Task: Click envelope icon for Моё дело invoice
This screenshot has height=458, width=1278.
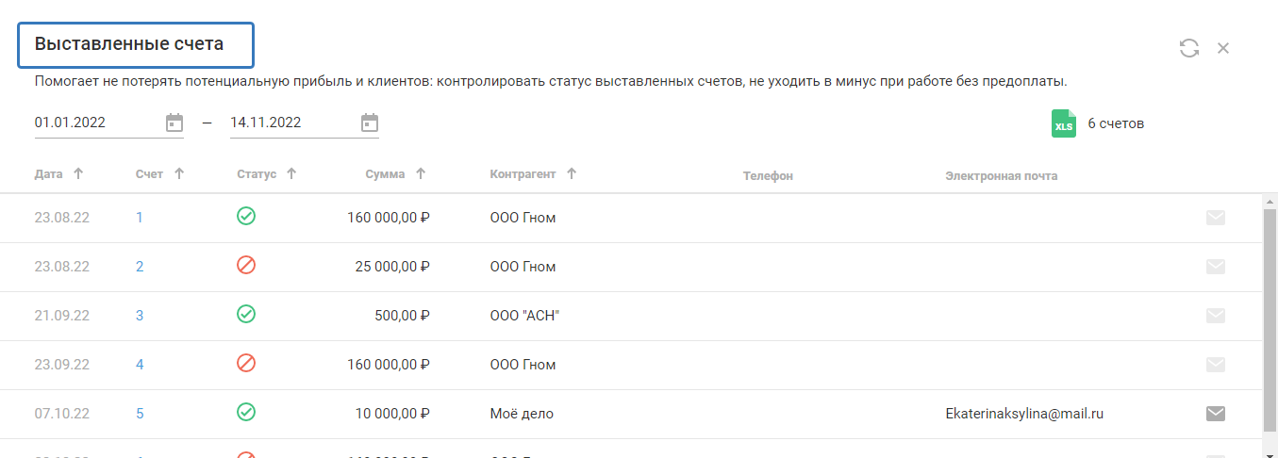Action: 1216,413
